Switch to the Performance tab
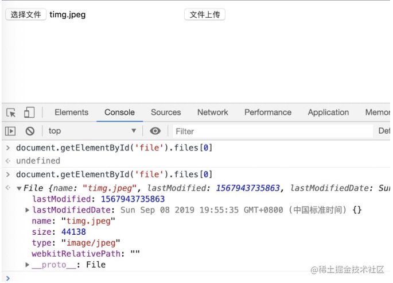Screen dimensions: 393x283 268,113
